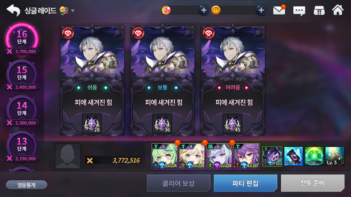Open the chat speech bubble icon
Screen dimensions: 351x197
click(299, 11)
